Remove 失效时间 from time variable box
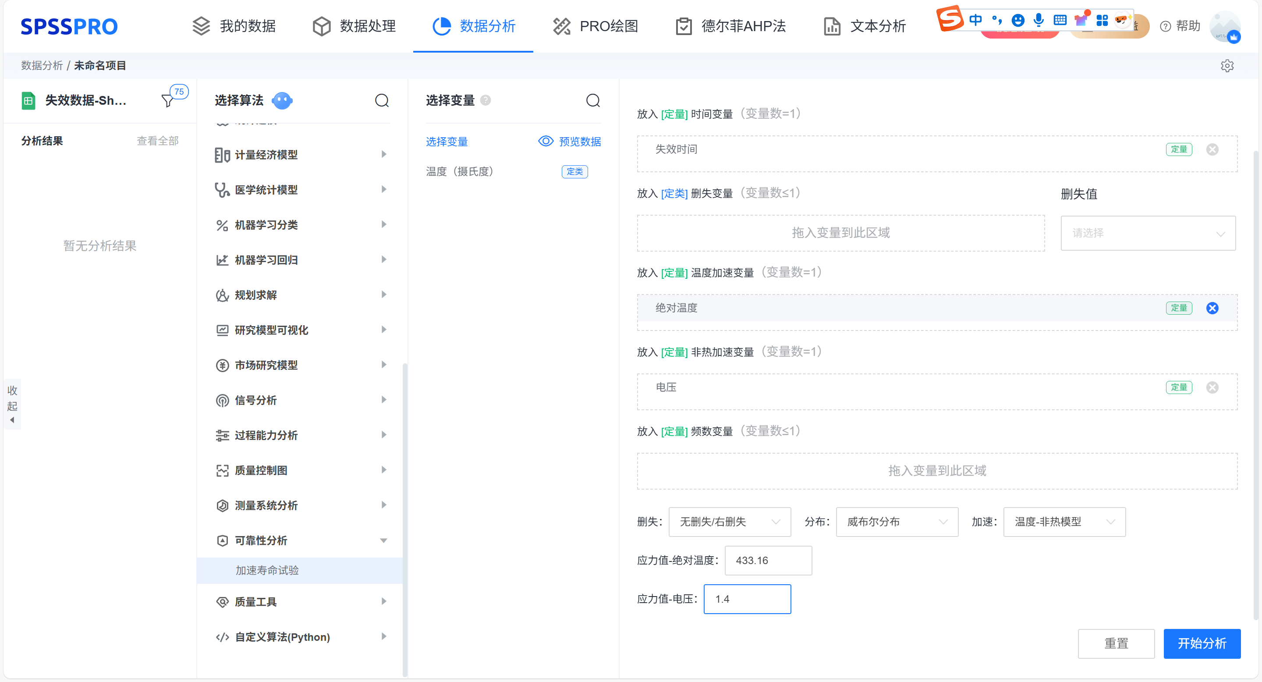The image size is (1262, 682). pyautogui.click(x=1212, y=149)
